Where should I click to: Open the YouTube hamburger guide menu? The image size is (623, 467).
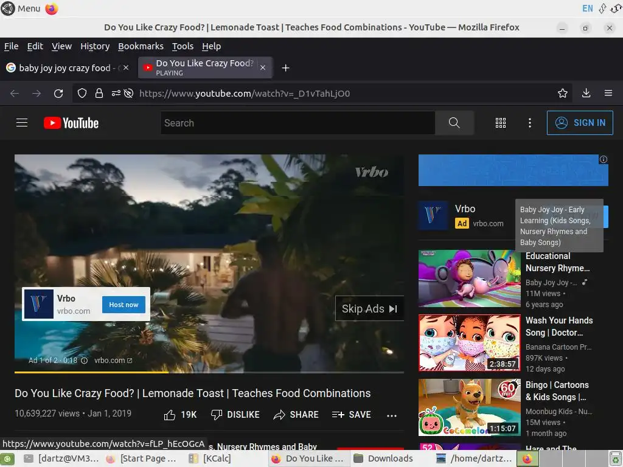pos(22,123)
